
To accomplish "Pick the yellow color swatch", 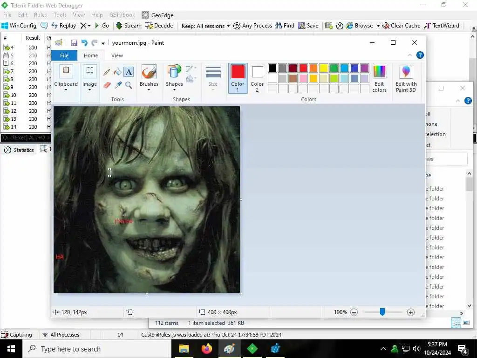I will point(323,68).
